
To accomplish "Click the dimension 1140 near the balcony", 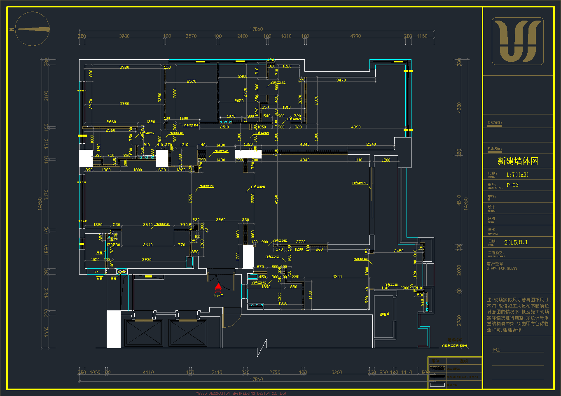I will pyautogui.click(x=385, y=288).
